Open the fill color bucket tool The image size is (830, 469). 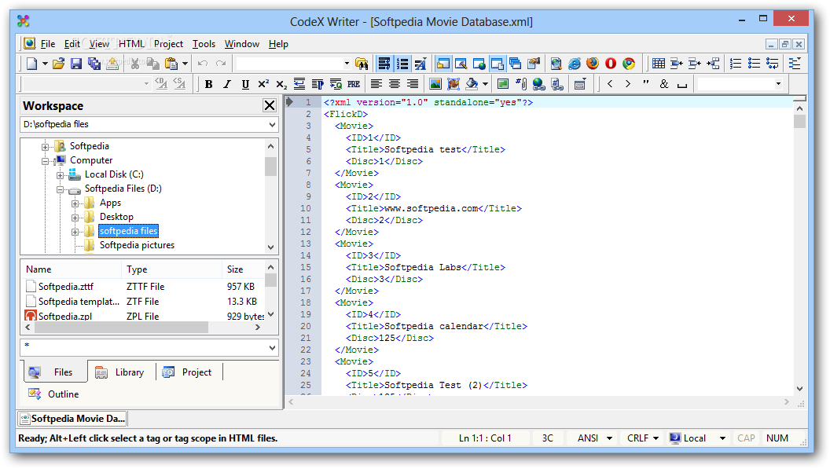click(x=472, y=84)
